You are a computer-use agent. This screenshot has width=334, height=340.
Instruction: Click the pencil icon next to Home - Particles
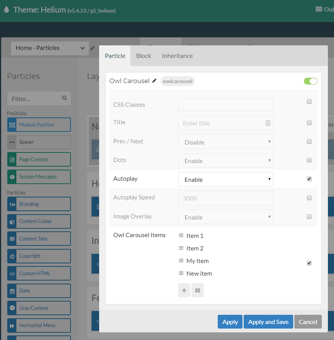(92, 48)
